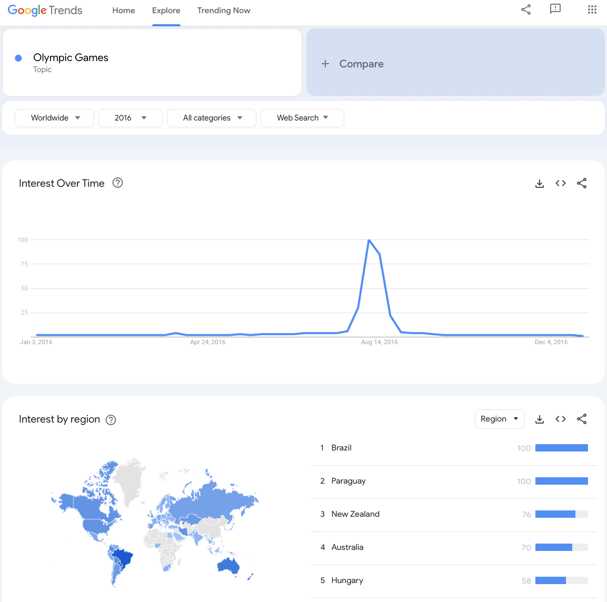
Task: Open the send feedback icon
Action: point(555,9)
